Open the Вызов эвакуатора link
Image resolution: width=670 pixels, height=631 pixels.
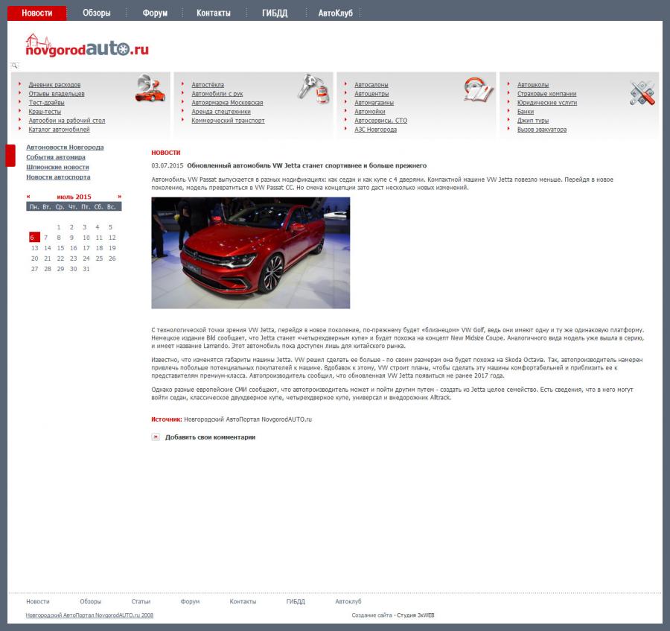tap(541, 130)
